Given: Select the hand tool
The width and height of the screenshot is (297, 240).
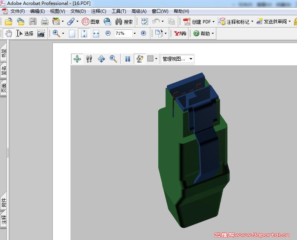Looking at the screenshot, I should pos(8,34).
